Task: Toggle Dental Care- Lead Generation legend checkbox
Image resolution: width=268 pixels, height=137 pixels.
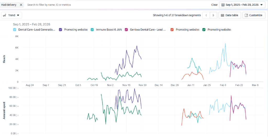Action: coord(15,30)
